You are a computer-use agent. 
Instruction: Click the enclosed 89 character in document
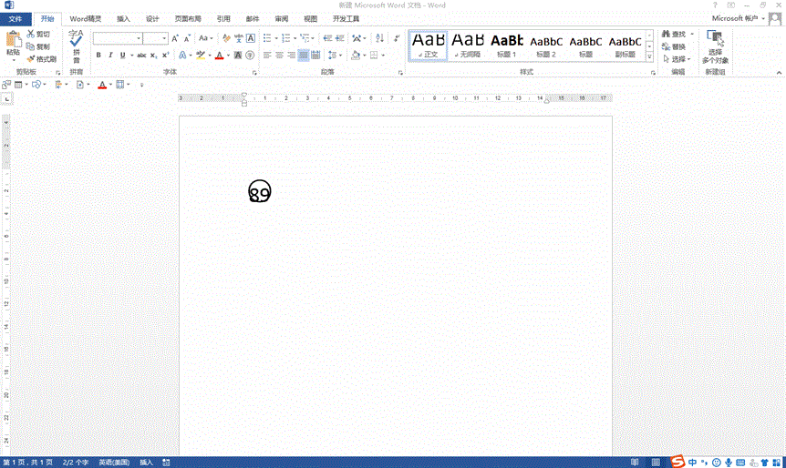(x=260, y=191)
